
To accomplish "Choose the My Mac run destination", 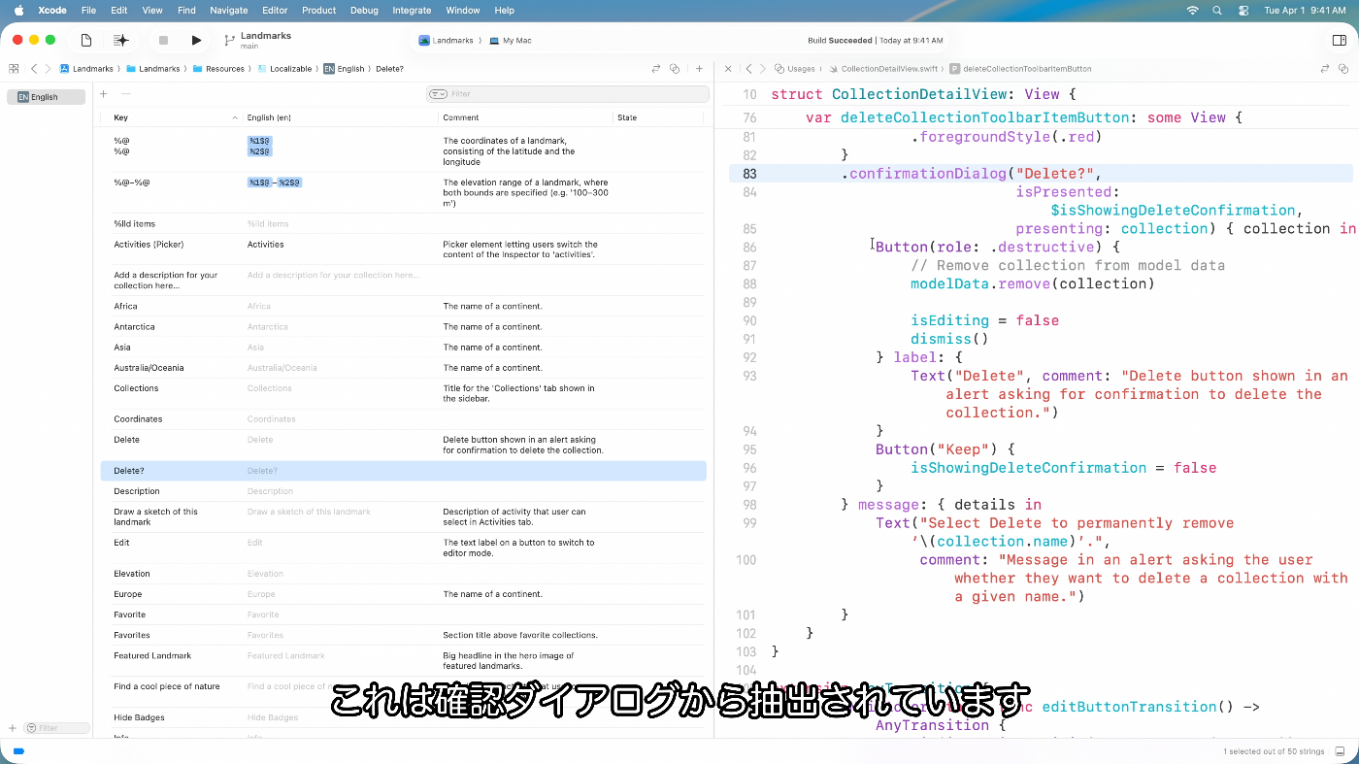I will click(x=511, y=41).
